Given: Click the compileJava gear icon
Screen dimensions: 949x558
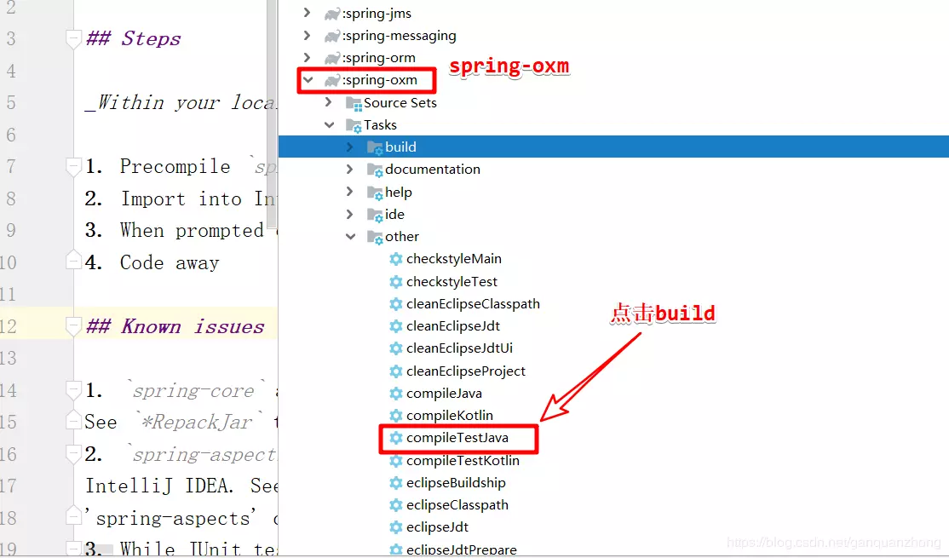Looking at the screenshot, I should (x=396, y=394).
